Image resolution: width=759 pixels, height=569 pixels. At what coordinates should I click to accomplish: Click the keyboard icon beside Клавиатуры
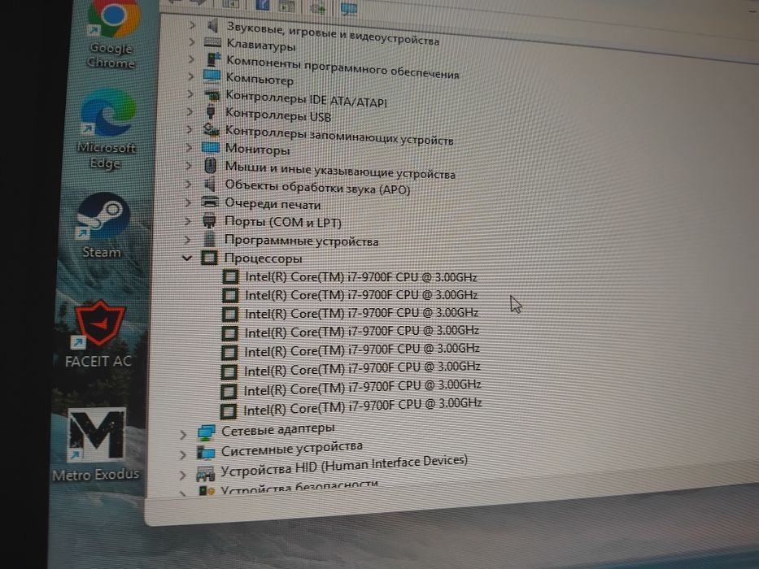click(212, 42)
